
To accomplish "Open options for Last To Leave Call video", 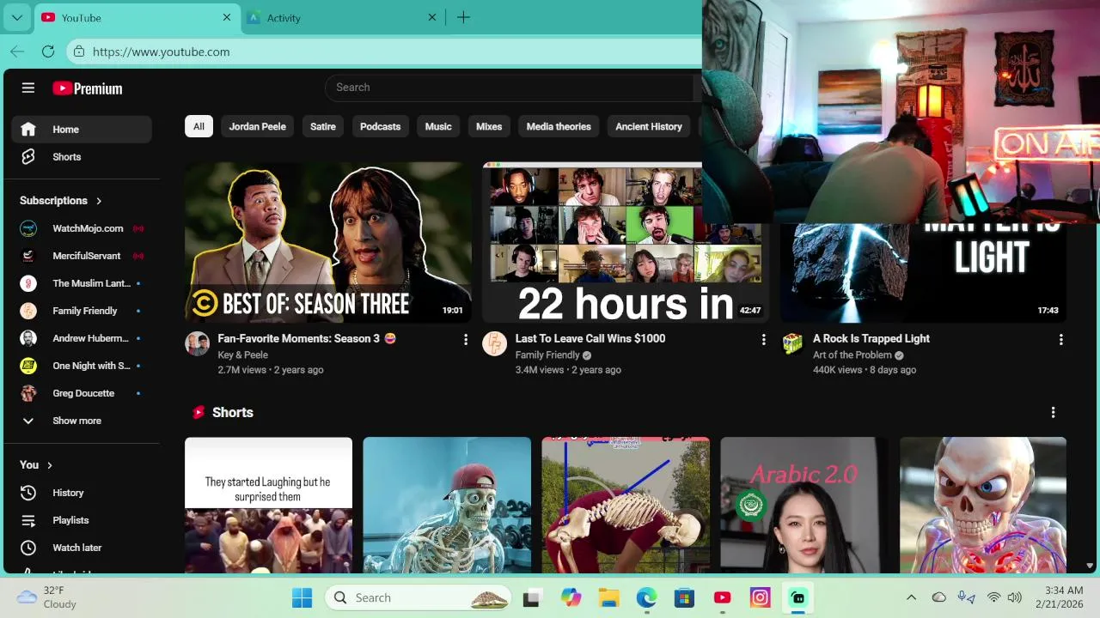I will 763,340.
